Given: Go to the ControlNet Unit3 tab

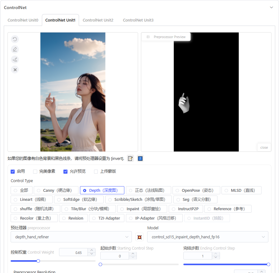Looking at the screenshot, I should (x=138, y=20).
